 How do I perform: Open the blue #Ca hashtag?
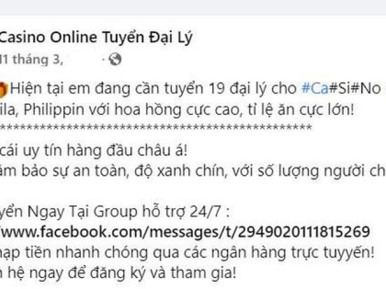point(315,89)
